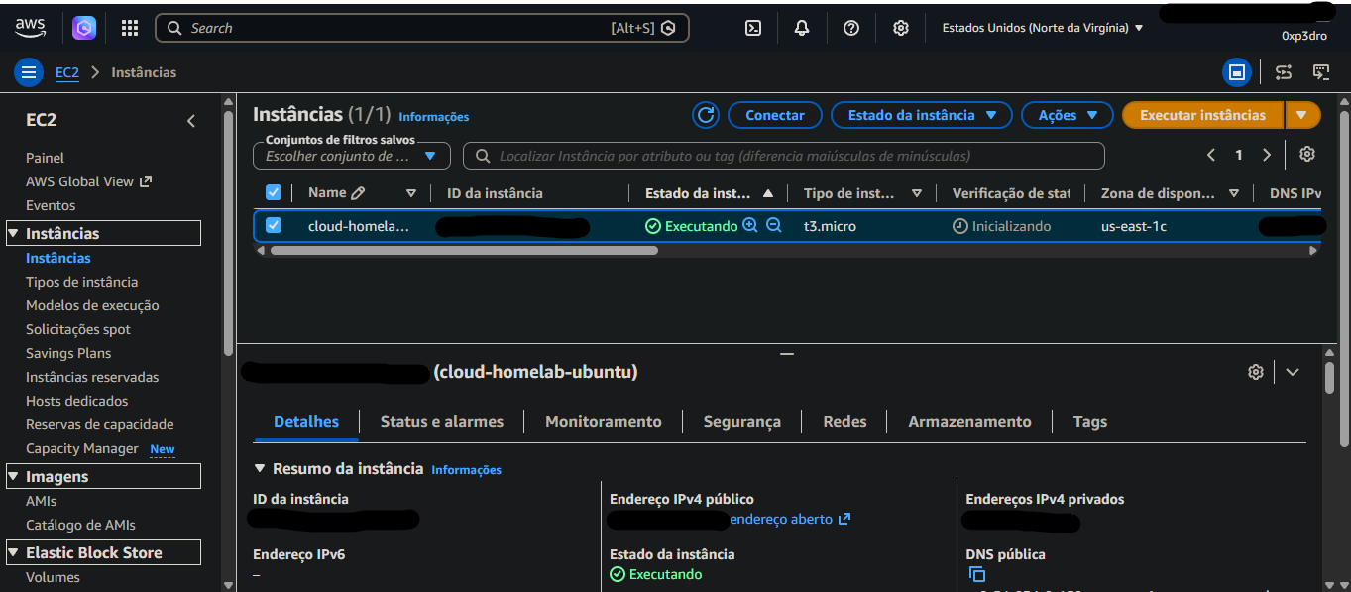Open Informações link beside Instâncias heading

point(434,117)
